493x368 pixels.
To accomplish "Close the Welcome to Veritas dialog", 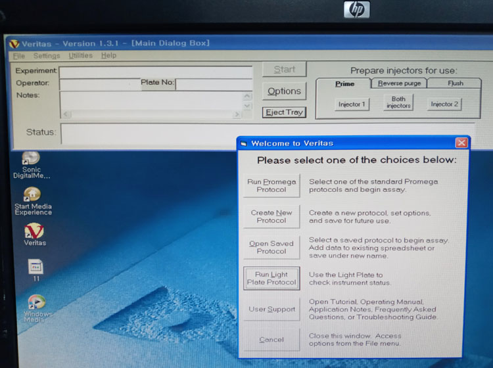I will coord(461,143).
